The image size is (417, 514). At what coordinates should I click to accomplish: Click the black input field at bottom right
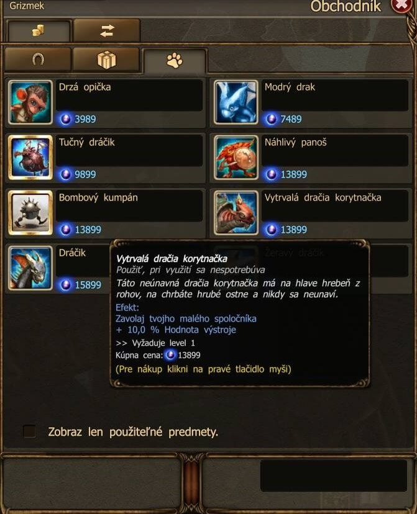coord(334,476)
